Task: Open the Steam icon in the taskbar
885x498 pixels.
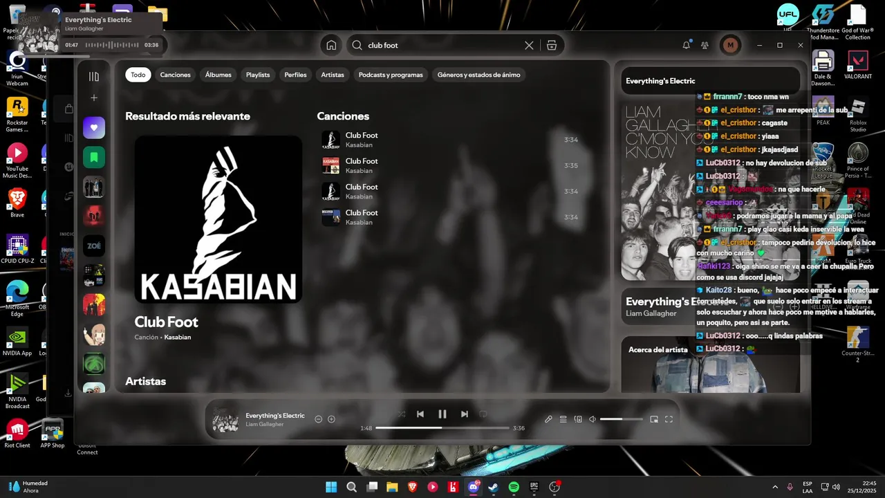Action: [x=493, y=487]
